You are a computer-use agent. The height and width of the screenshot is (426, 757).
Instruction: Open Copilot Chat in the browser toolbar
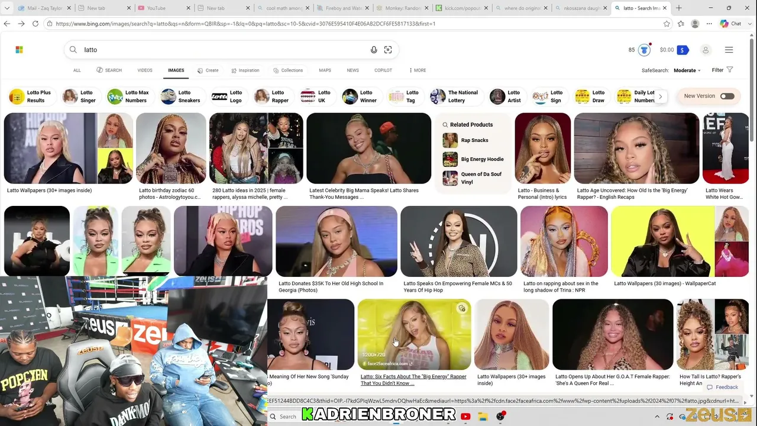coord(730,24)
